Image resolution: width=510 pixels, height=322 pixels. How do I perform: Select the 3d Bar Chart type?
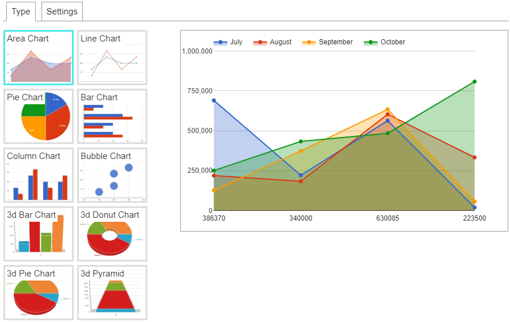coord(39,234)
